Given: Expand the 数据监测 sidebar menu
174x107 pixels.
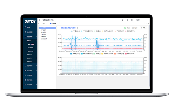Looking at the screenshot, I should tap(30, 32).
